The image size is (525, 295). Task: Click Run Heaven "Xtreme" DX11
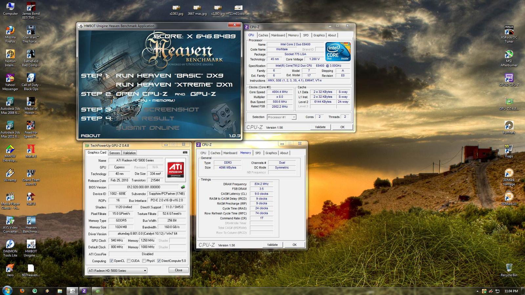tap(174, 85)
